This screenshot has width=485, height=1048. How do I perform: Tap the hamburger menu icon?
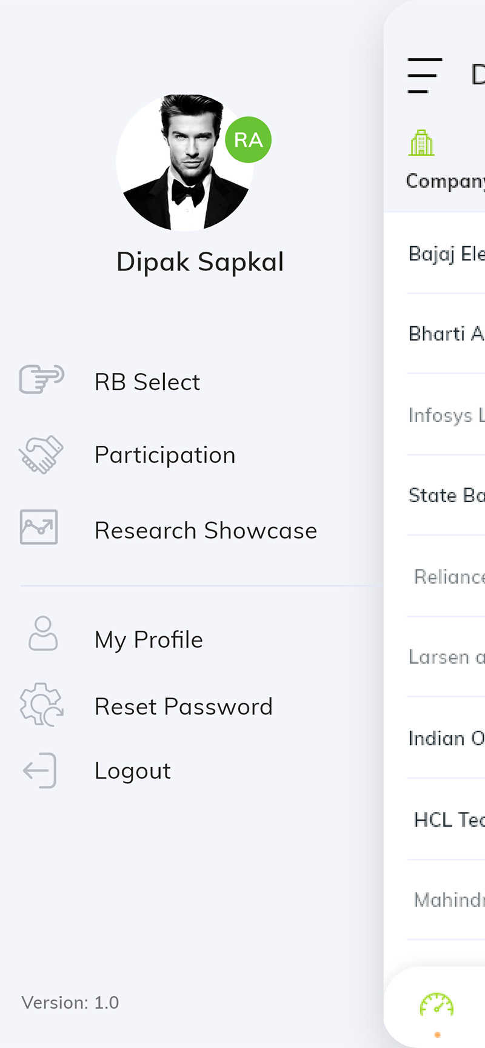424,75
